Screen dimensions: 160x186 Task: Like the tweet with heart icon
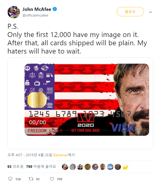52,179
